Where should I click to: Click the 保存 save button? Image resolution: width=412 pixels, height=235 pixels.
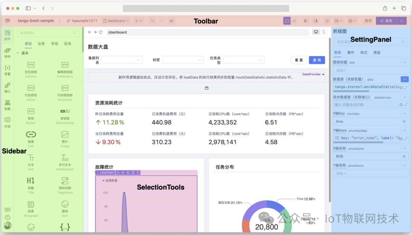(x=368, y=21)
